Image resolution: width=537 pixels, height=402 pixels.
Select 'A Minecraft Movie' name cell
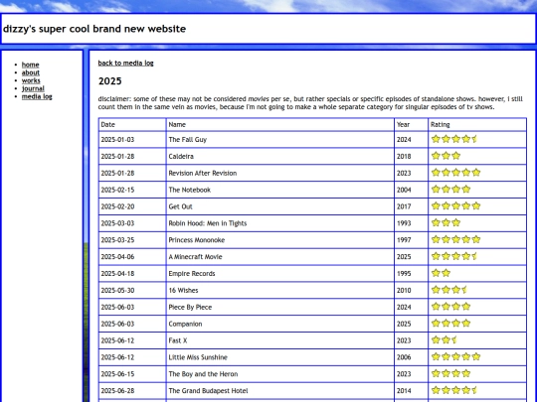click(280, 257)
